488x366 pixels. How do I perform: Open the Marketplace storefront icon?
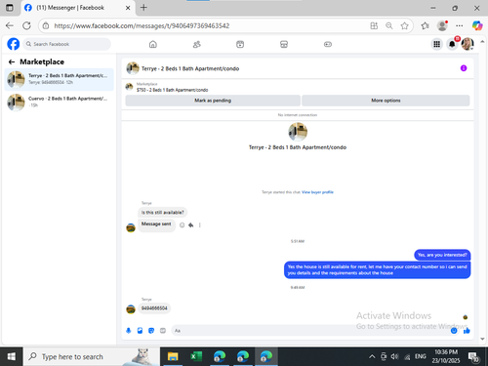tap(284, 44)
